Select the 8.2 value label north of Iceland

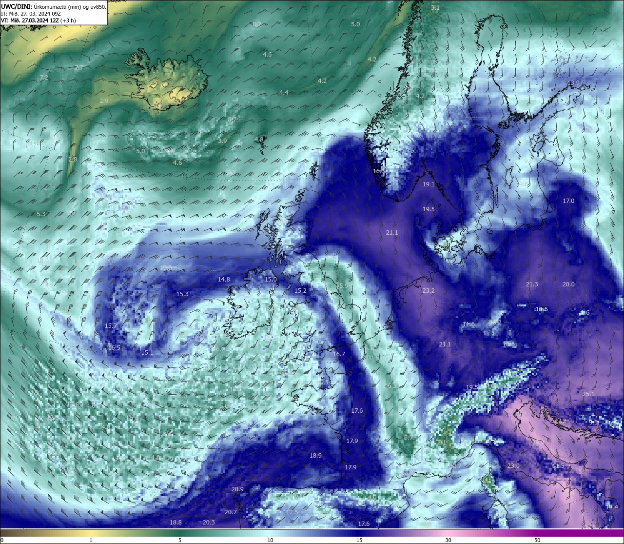coord(257,24)
